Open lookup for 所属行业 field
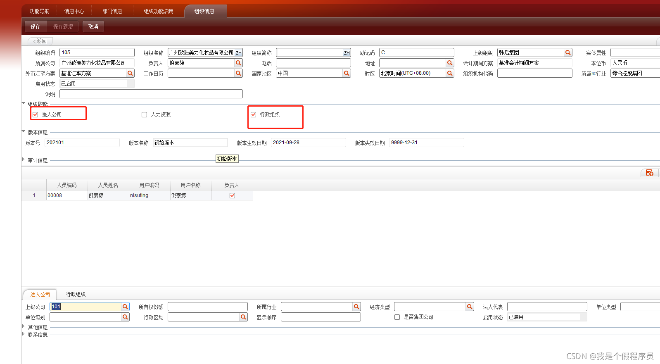 click(x=356, y=307)
